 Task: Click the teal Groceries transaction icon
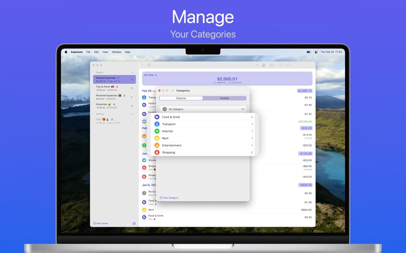(x=144, y=160)
